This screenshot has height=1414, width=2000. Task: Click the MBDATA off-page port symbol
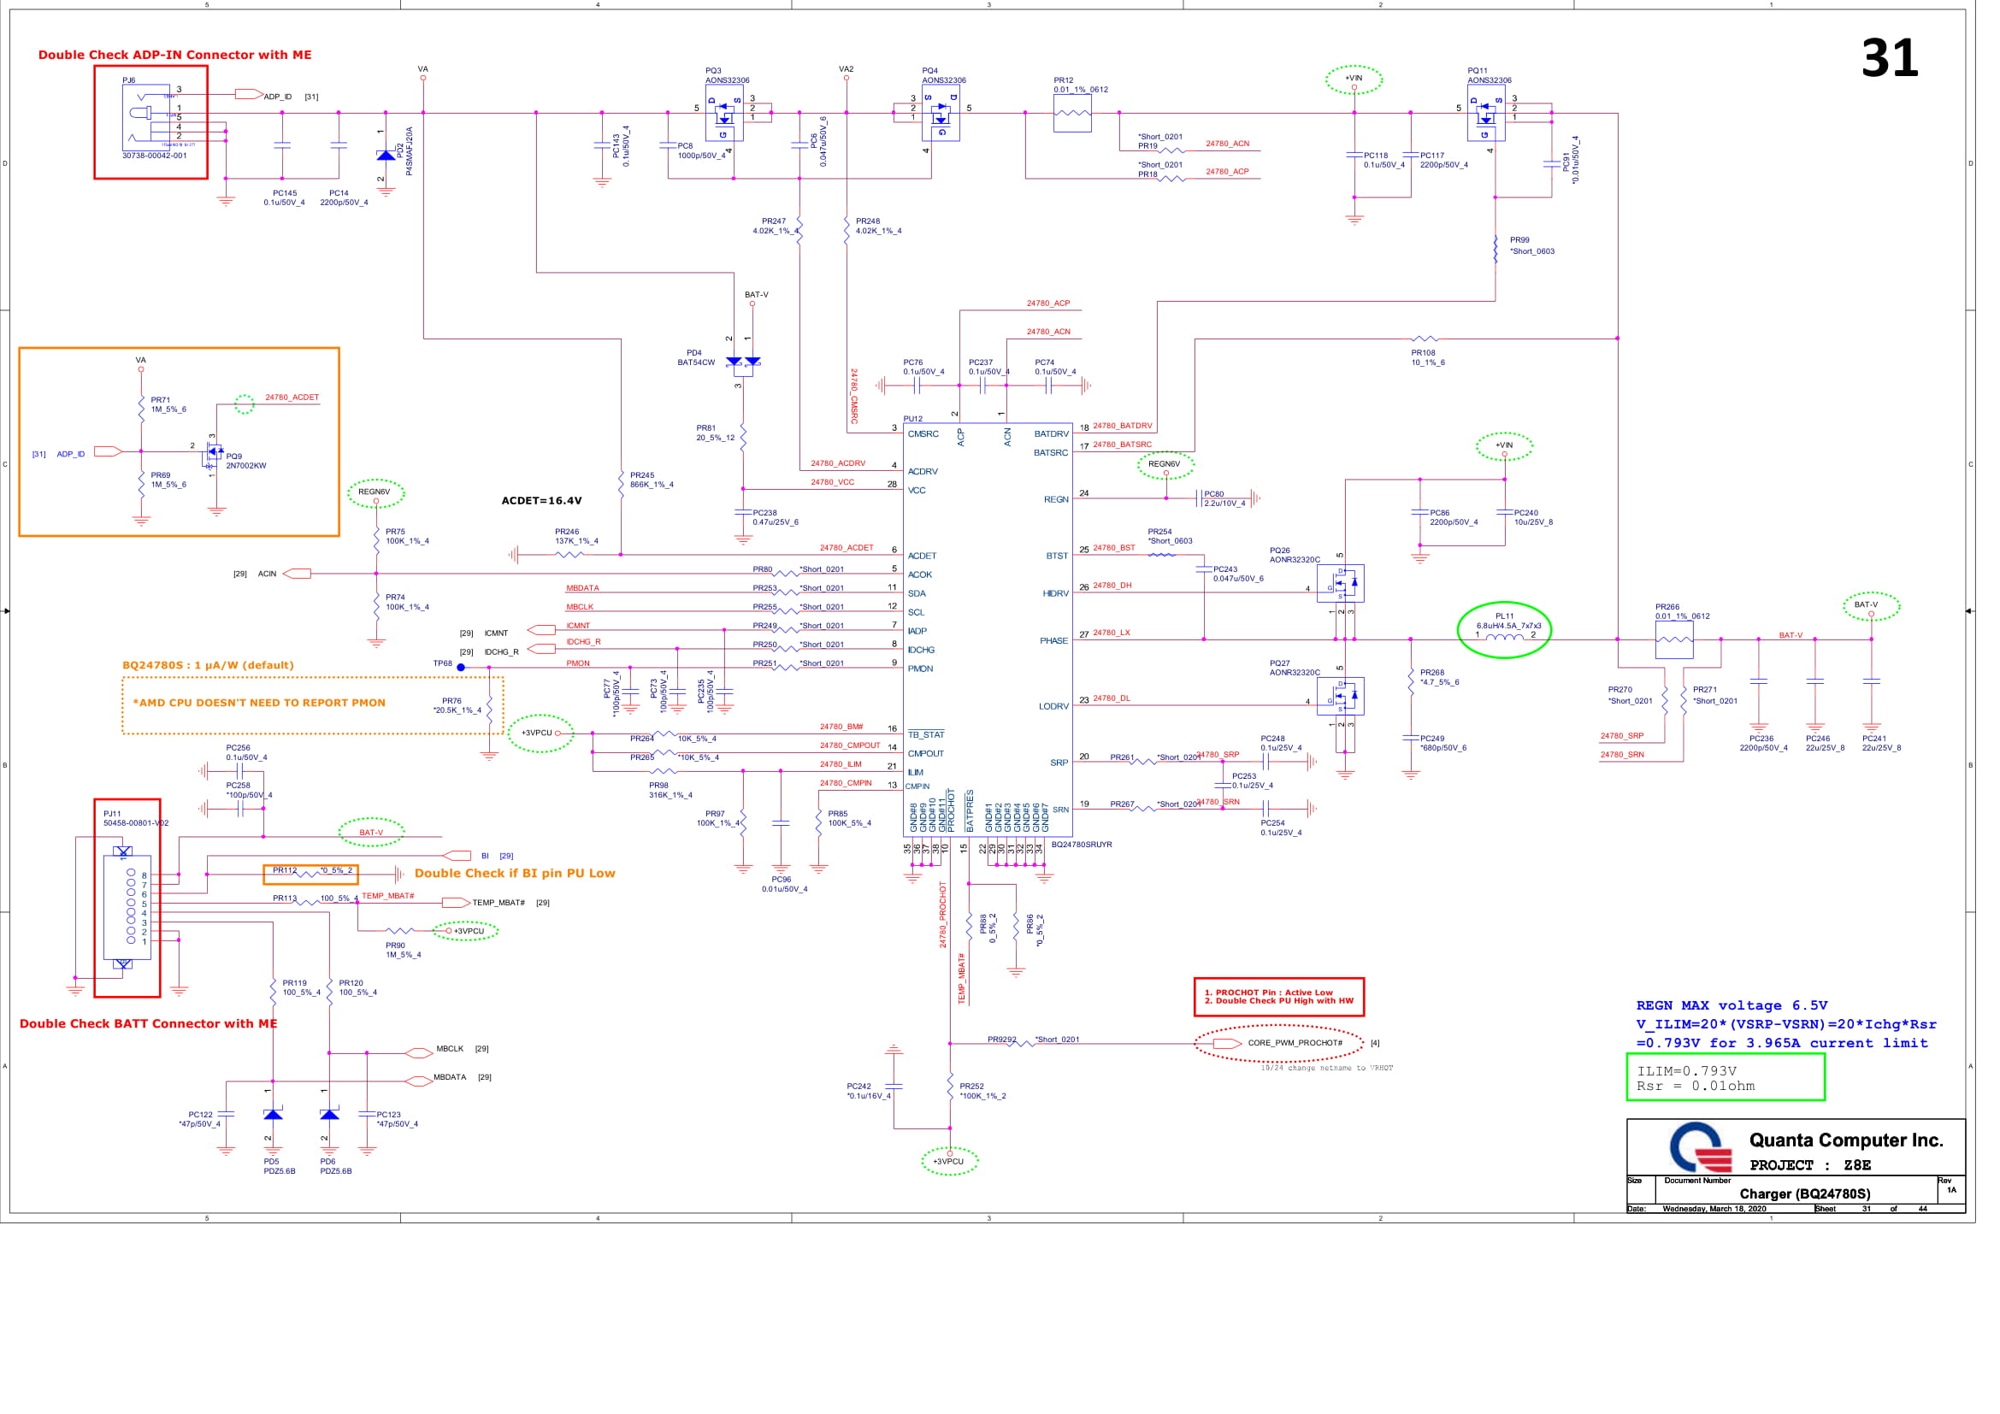[419, 1081]
